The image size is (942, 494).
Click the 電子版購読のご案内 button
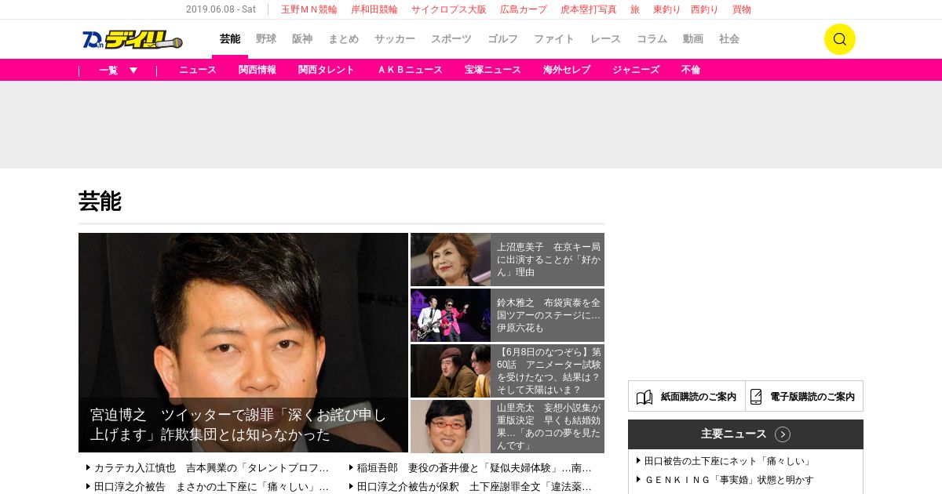(x=805, y=397)
